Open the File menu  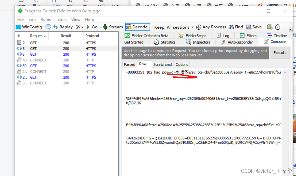20,19
